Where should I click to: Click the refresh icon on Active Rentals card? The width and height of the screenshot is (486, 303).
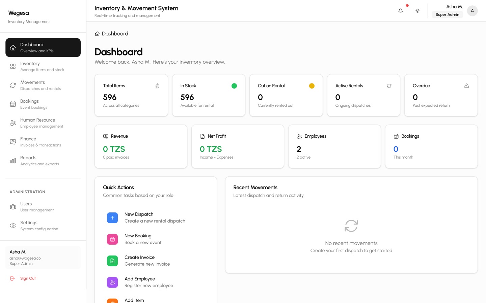coord(389,86)
